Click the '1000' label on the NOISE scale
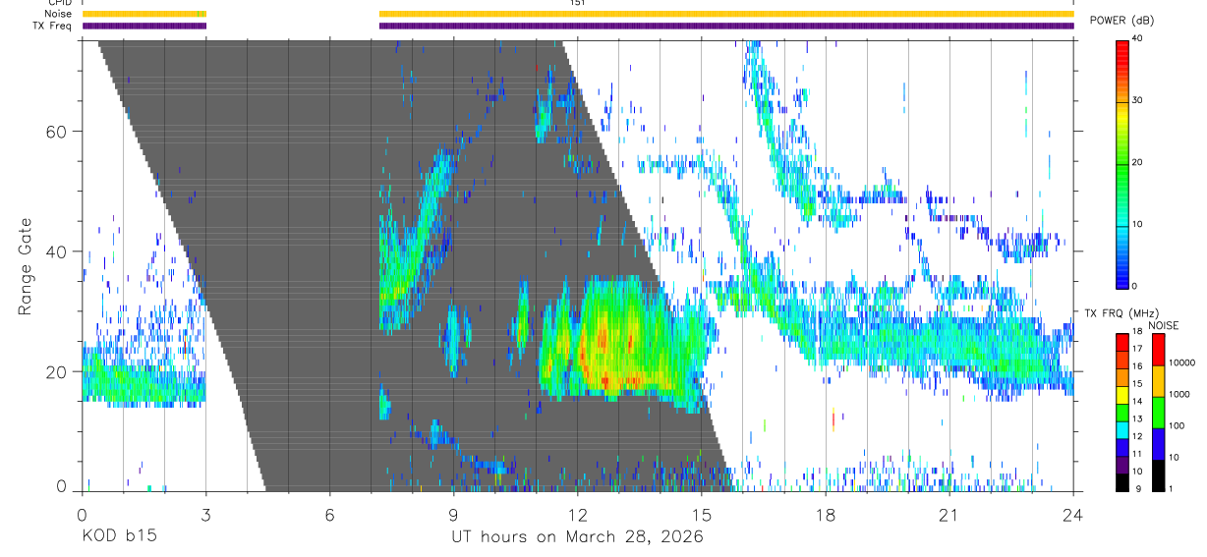1207x557 pixels. point(1180,394)
